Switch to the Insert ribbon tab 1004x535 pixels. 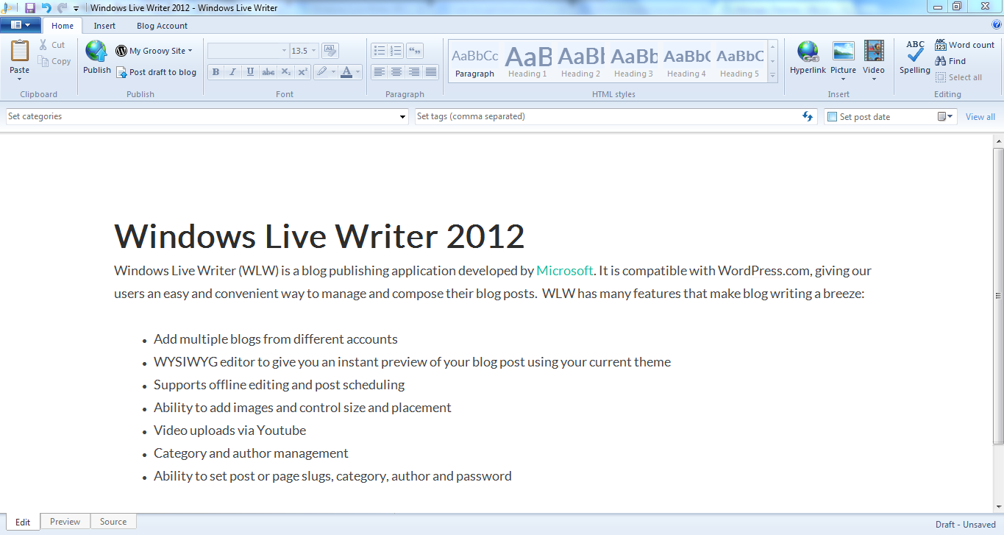[x=104, y=25]
